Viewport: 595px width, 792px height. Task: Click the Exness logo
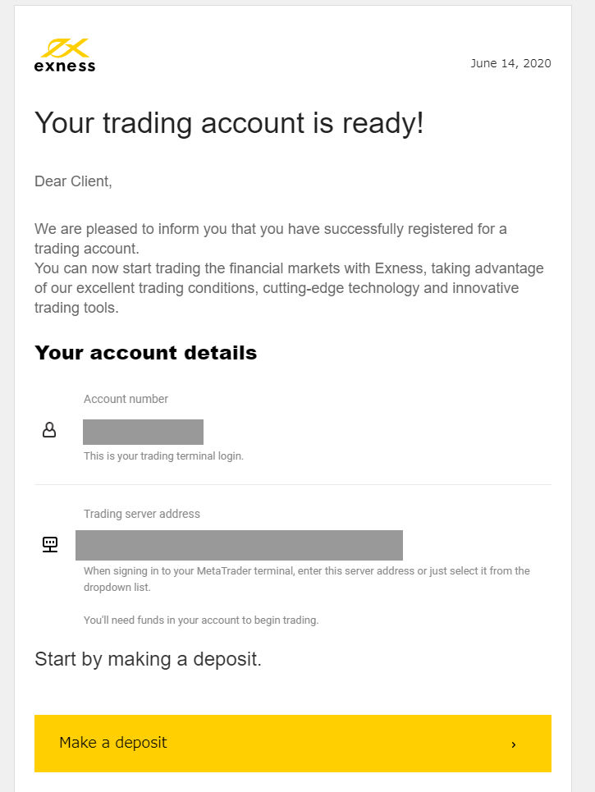[x=65, y=56]
